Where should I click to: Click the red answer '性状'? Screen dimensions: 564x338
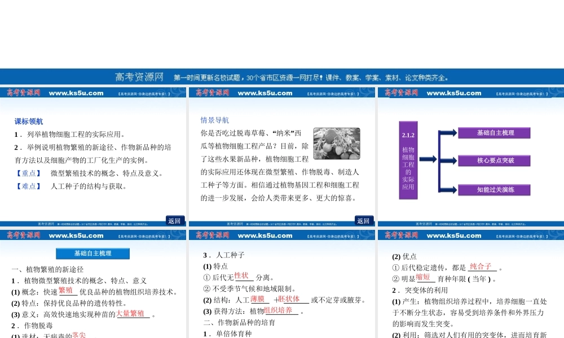[241, 276]
